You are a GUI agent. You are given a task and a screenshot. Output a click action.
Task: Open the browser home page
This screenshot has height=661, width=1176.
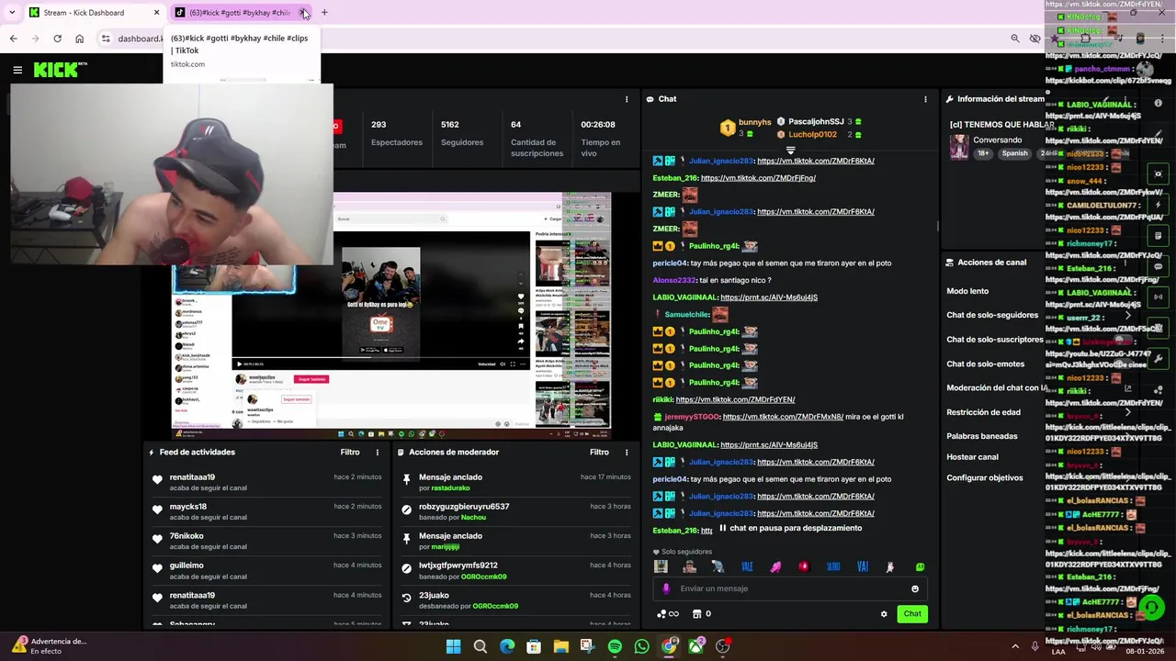tap(80, 39)
